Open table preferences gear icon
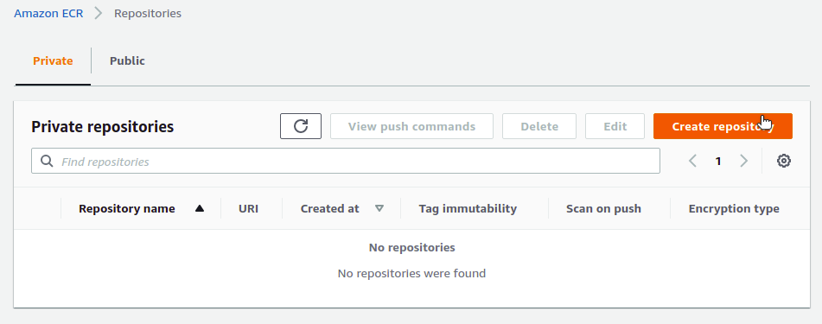Screen dimensions: 822x324 783,161
